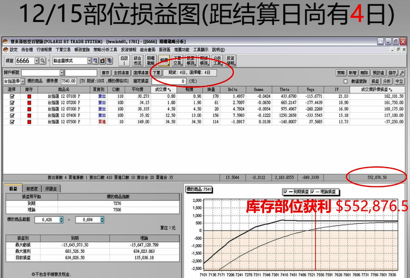Click the 新增 button

(x=353, y=73)
